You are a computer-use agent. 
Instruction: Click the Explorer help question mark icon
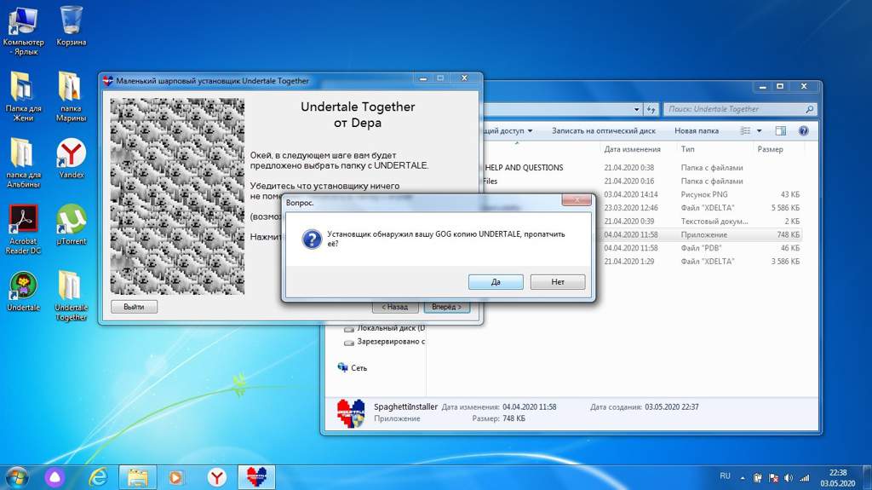(x=803, y=131)
